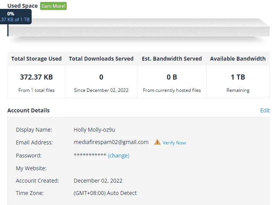Click account created date December 02, 2022

(x=98, y=181)
